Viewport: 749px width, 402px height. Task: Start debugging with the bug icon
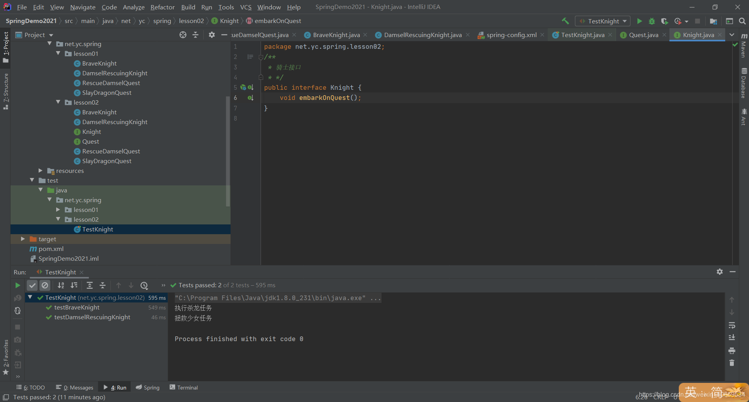(x=651, y=21)
